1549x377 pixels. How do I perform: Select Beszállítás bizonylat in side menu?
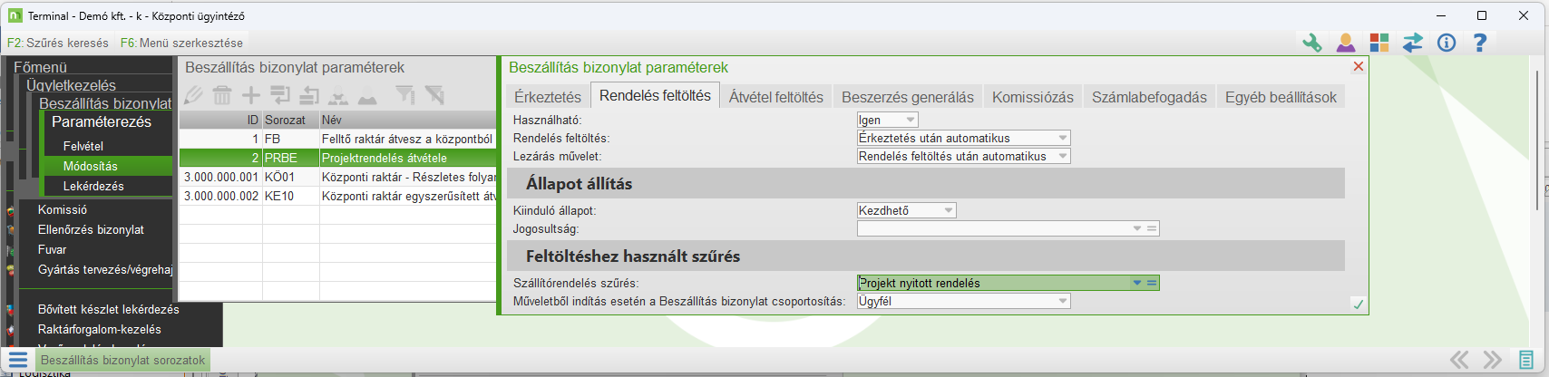point(105,103)
